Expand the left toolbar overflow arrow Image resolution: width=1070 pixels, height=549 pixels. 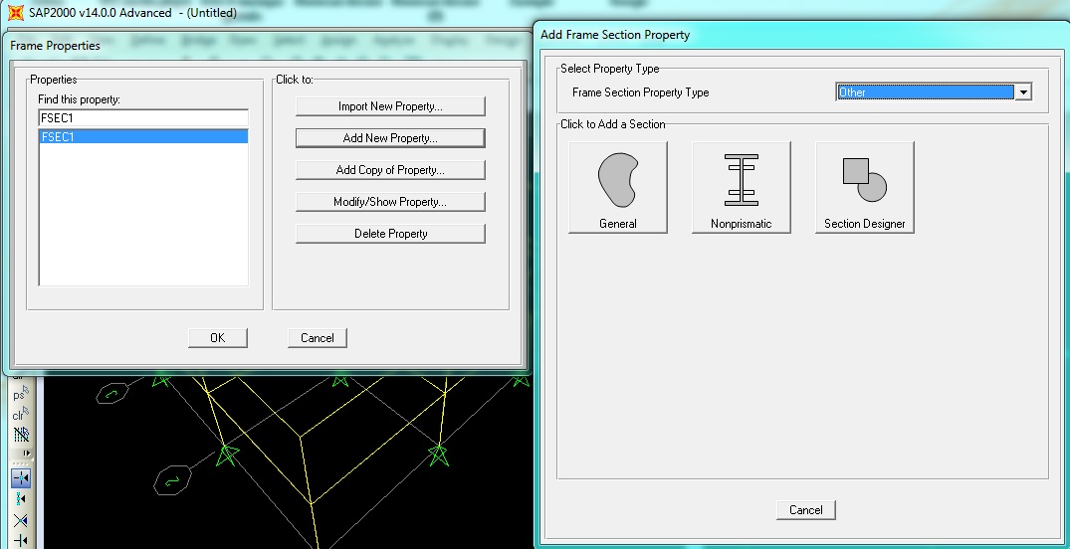tap(27, 453)
